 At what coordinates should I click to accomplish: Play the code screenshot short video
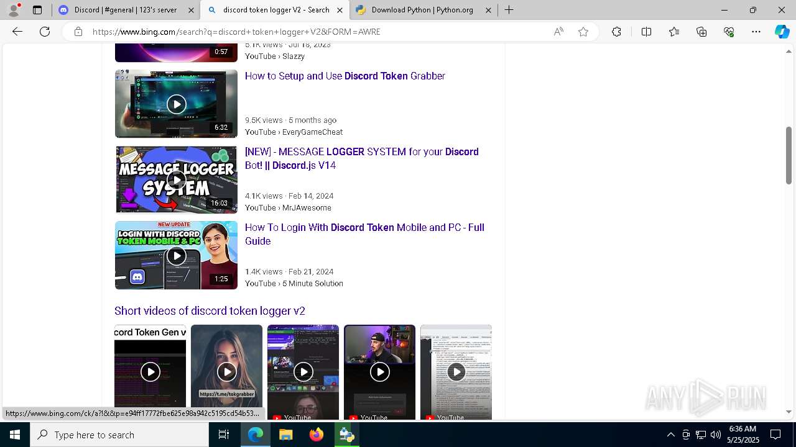pyautogui.click(x=456, y=372)
